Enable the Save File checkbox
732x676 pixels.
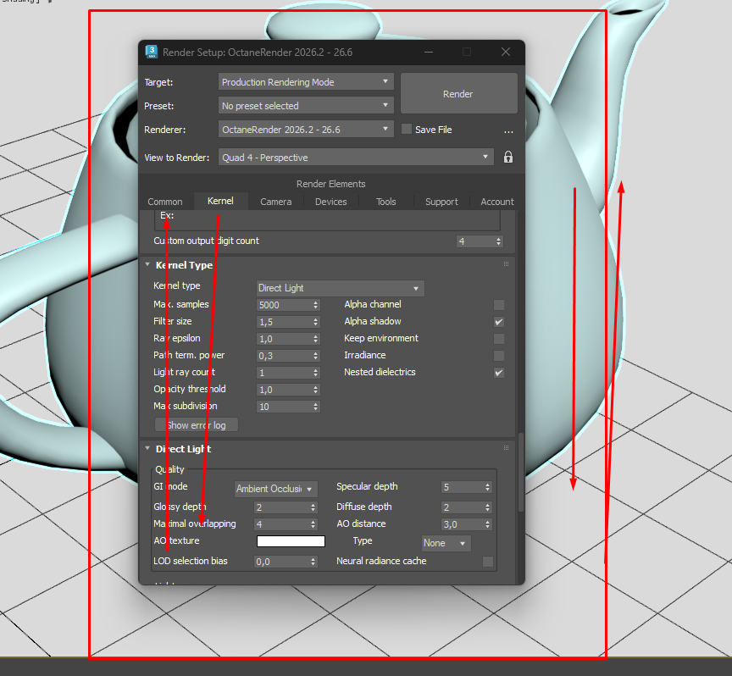(x=407, y=130)
